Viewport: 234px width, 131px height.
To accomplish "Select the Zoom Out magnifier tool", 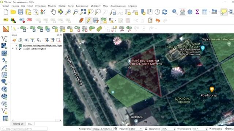I will 76,12.
